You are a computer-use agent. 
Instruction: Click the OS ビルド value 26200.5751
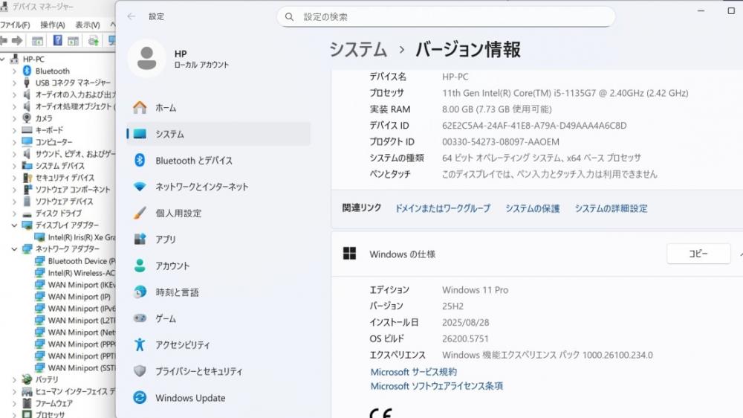(x=465, y=338)
